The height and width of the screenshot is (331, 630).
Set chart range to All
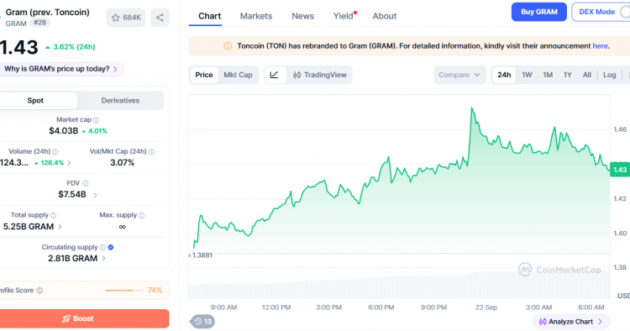[587, 75]
